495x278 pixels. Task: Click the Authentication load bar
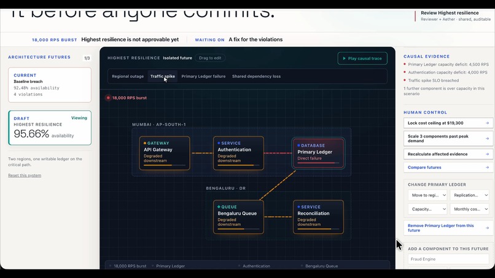pyautogui.click(x=238, y=165)
